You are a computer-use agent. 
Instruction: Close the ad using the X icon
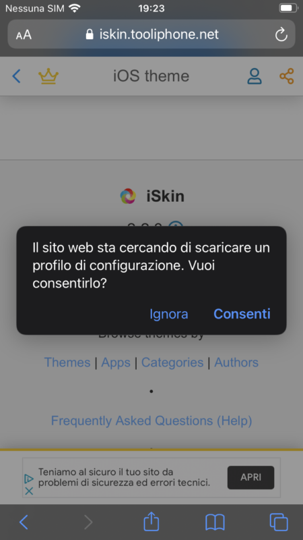29,491
